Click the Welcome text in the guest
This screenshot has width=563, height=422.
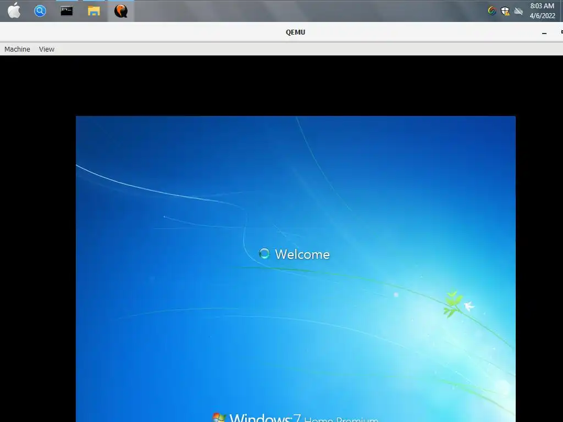302,254
